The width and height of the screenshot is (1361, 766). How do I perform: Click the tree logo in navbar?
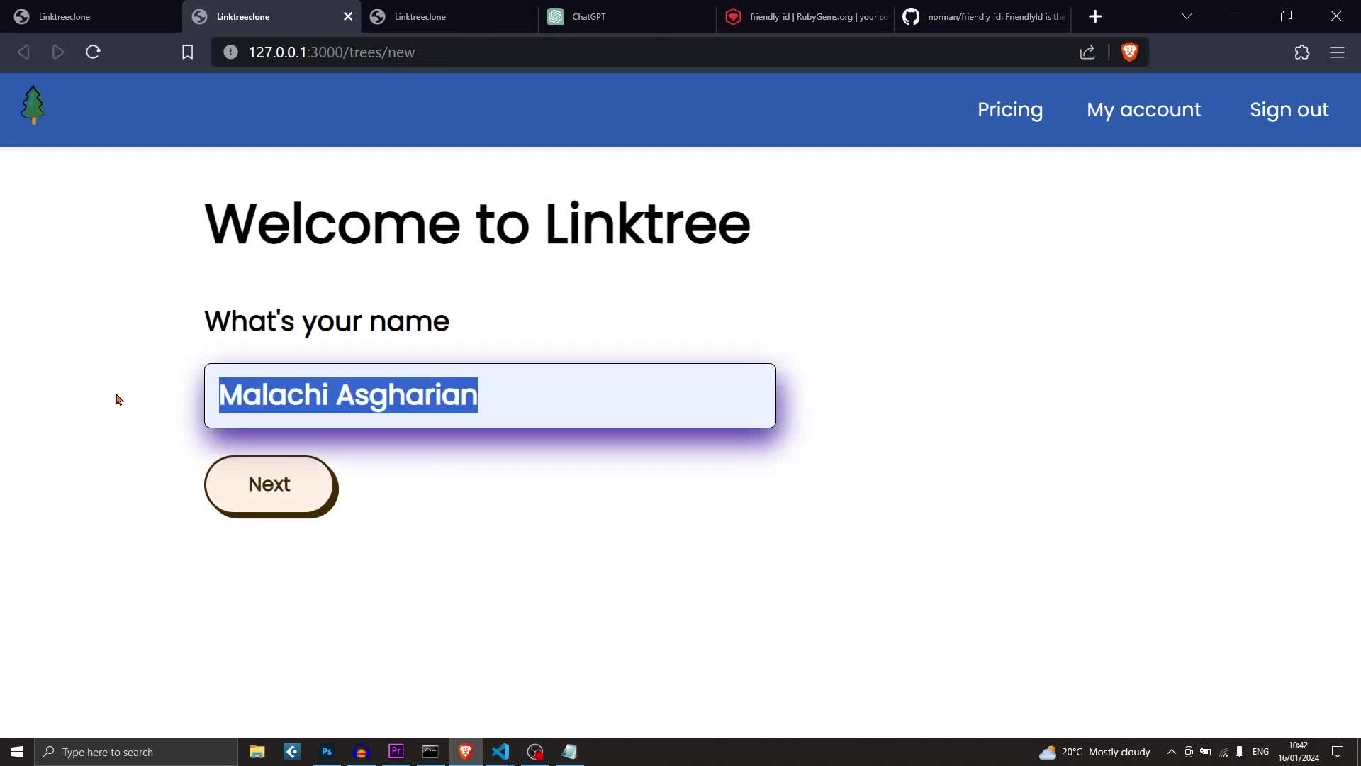point(33,106)
